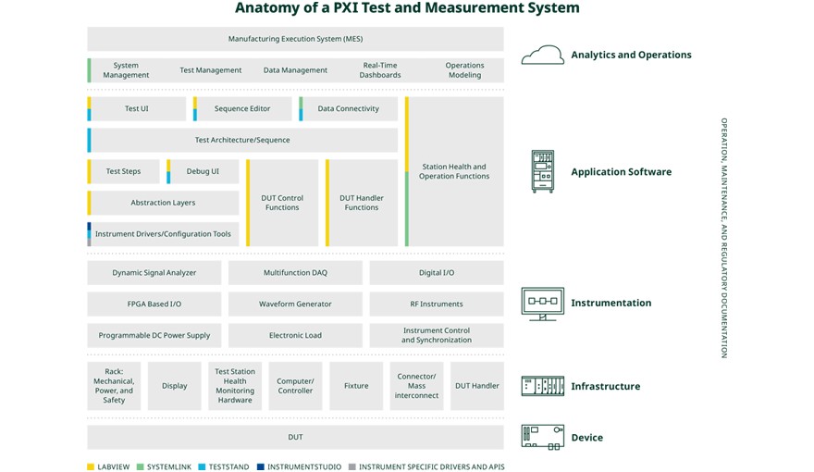
Task: Select the Instrument Control and Synchronization block
Action: point(437,335)
